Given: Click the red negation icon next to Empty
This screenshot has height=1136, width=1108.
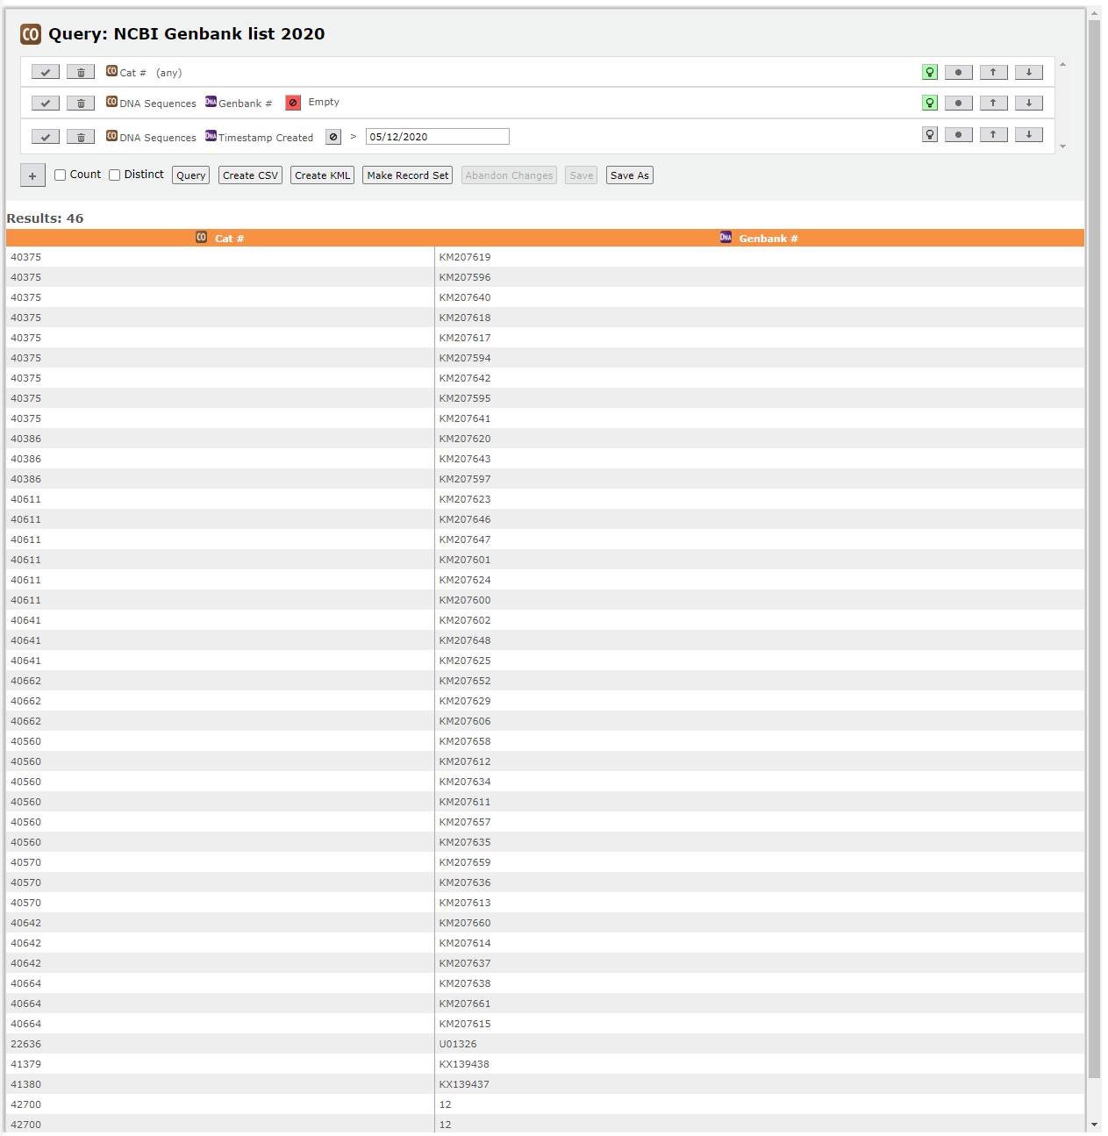Looking at the screenshot, I should (x=292, y=103).
